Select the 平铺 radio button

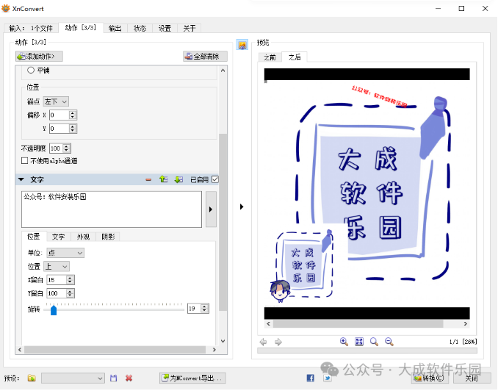point(31,71)
